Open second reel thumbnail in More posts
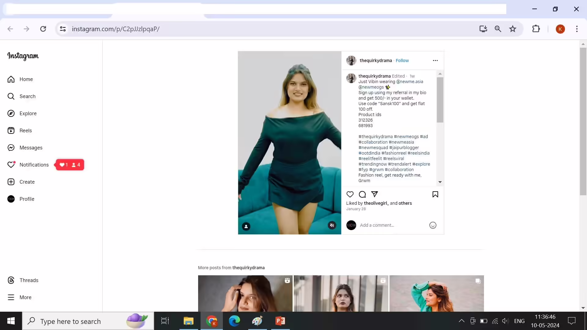This screenshot has height=330, width=587. tap(341, 293)
